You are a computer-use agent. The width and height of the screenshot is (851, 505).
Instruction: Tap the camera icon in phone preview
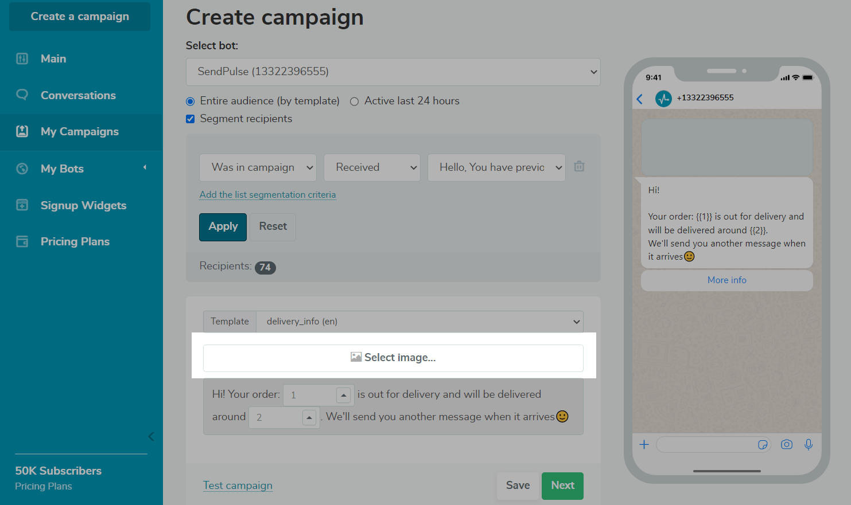[786, 444]
